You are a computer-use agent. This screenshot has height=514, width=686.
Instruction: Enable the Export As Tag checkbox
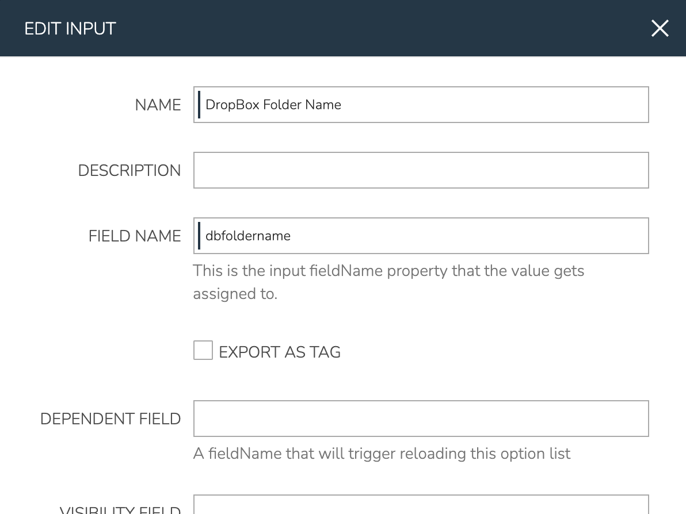(203, 351)
